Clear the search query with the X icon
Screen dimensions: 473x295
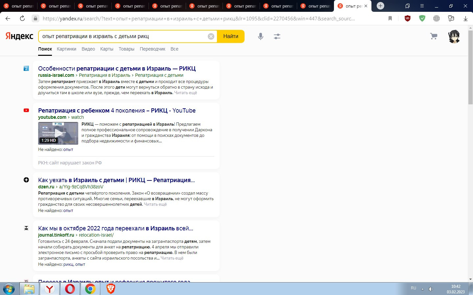click(211, 36)
